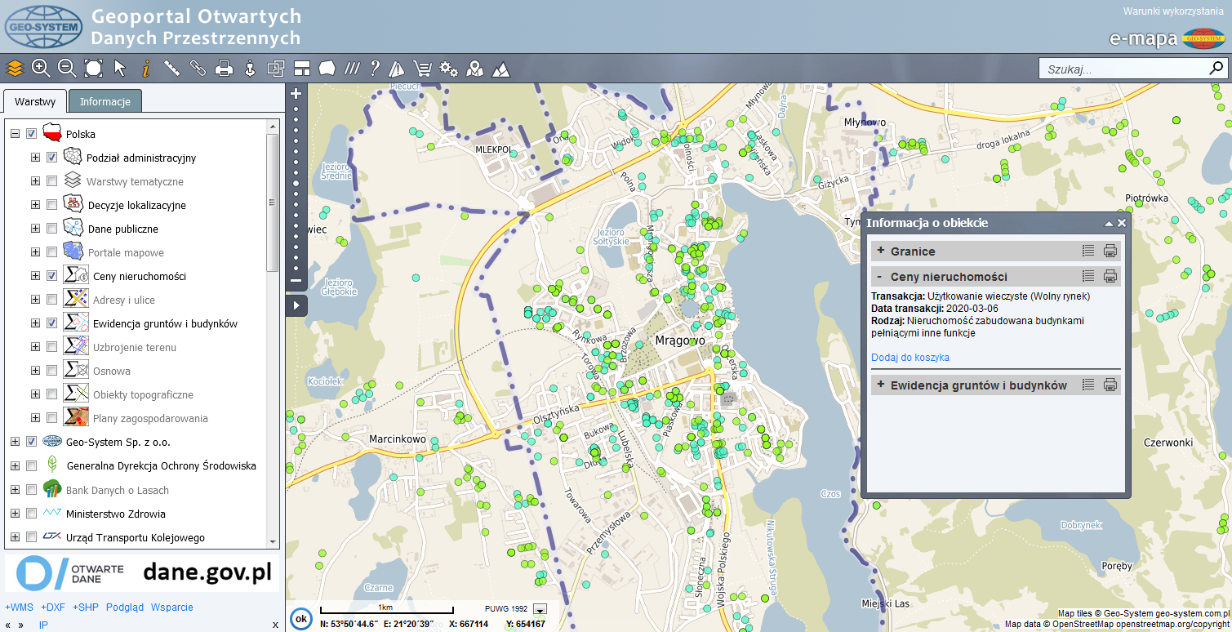The image size is (1232, 632).
Task: Click Dodaj do koszyka link
Action: click(x=910, y=358)
